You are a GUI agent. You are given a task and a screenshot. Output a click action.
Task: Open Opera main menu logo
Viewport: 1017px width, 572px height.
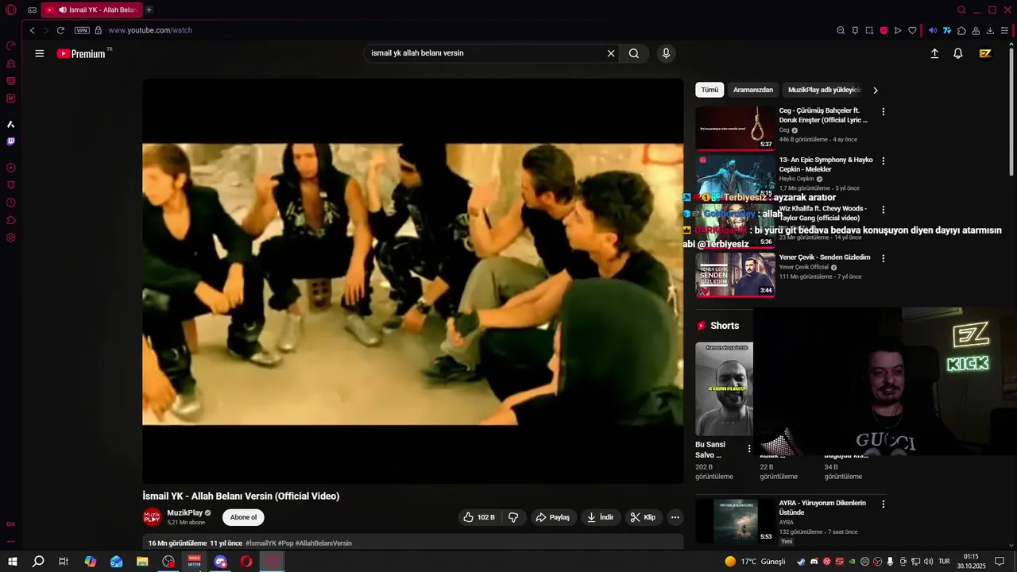(11, 10)
